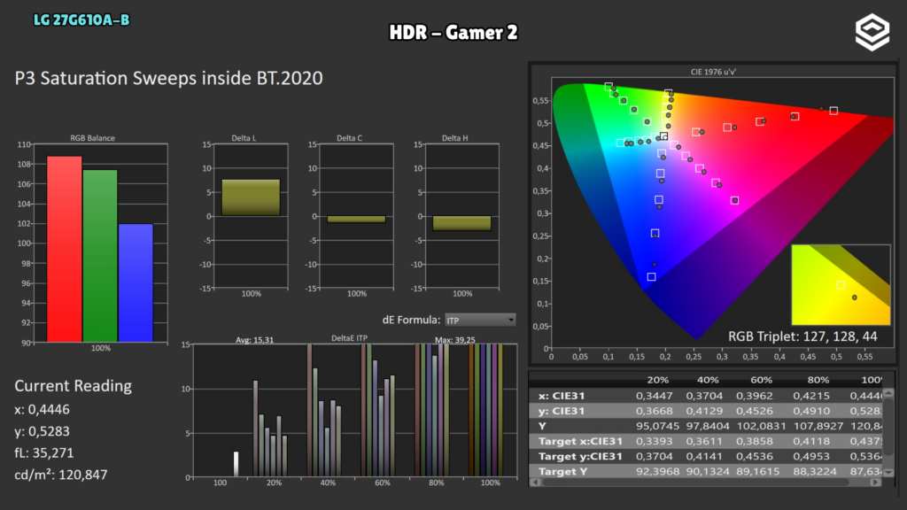Viewport: 907px width, 510px height.
Task: Click the 'x: 0,4446' reading
Action: coord(42,409)
